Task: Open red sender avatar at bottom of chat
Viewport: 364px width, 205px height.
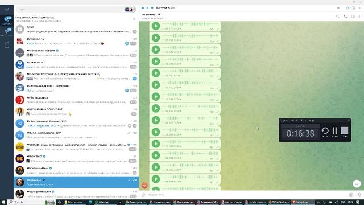Action: click(144, 186)
